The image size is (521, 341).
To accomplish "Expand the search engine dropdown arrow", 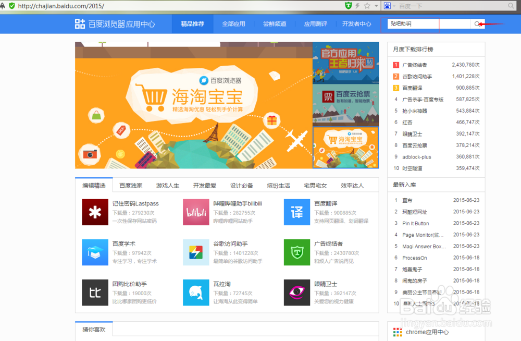I will click(x=394, y=6).
